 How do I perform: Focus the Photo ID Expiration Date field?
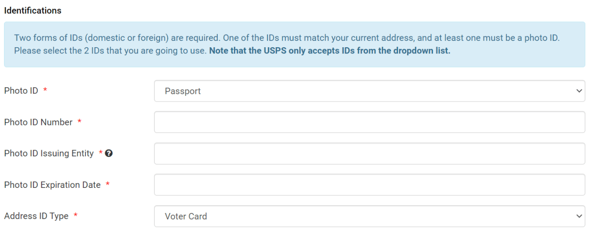(369, 185)
